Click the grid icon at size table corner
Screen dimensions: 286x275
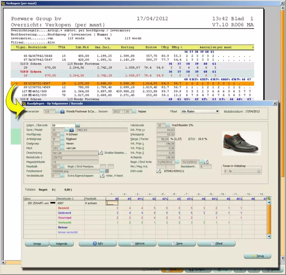coord(269,199)
